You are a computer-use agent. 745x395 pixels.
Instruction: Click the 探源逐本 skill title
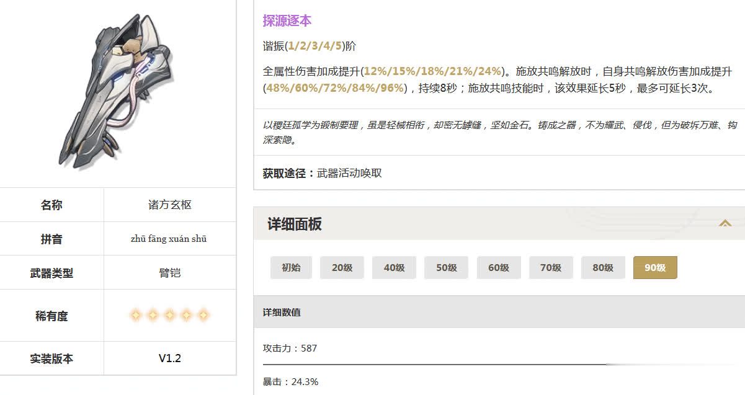[287, 21]
